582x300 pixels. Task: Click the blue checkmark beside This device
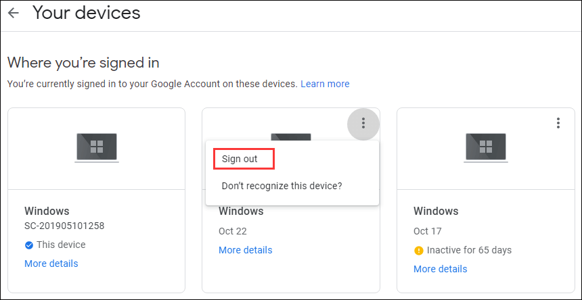[29, 245]
